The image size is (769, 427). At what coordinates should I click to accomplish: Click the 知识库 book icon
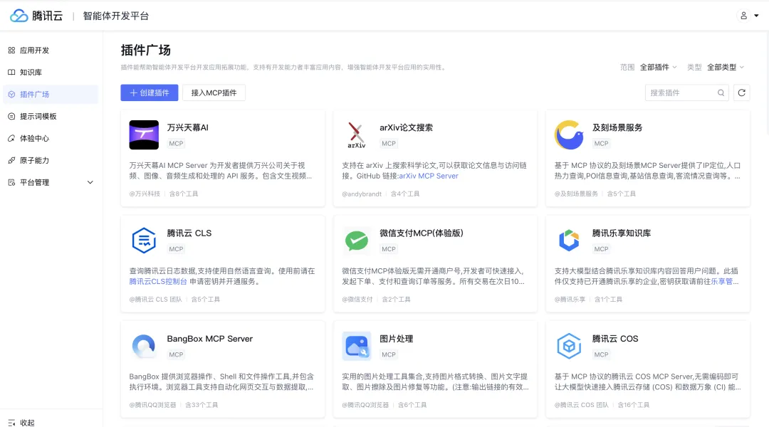[11, 72]
